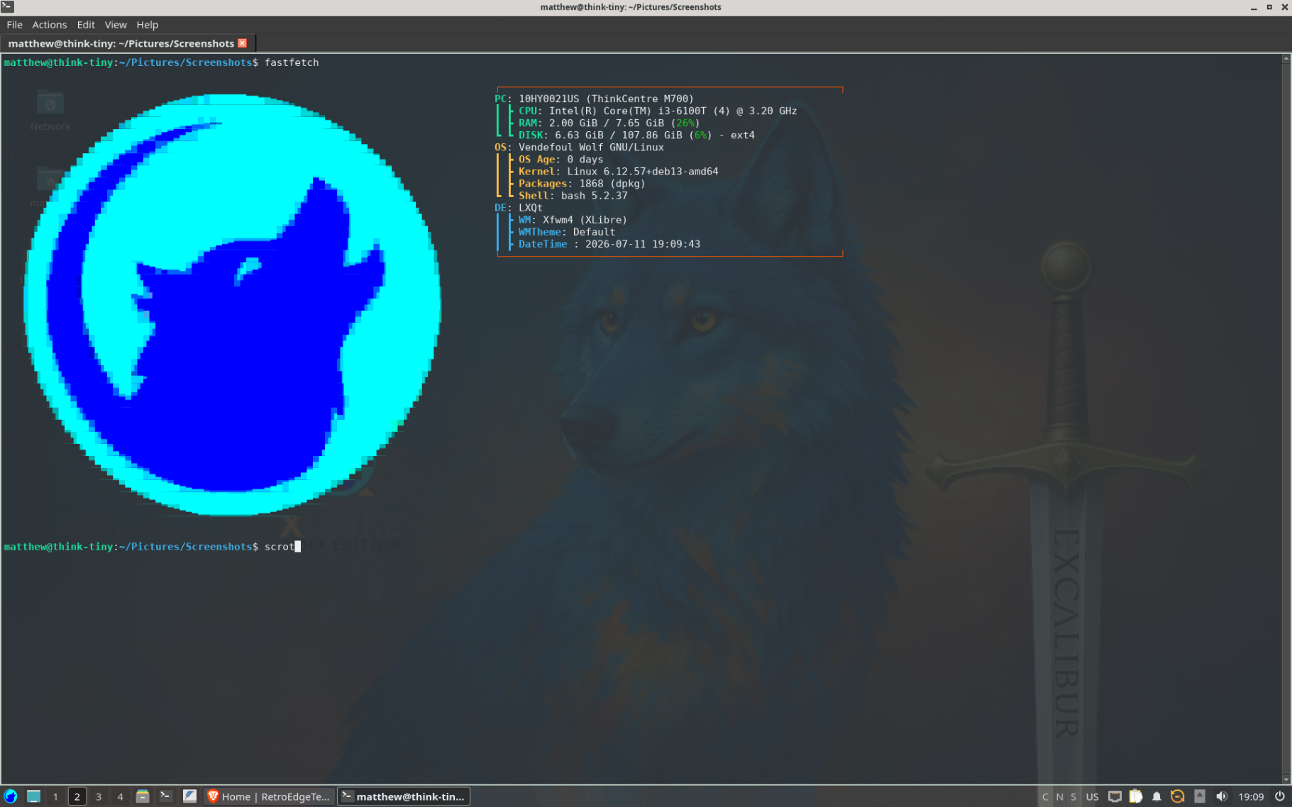Open the File menu
Screen dimensions: 1292x807
(15, 25)
